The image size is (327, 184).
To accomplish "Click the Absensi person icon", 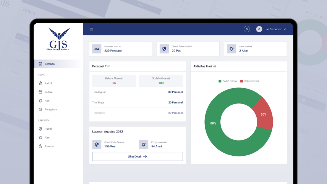I will click(40, 146).
